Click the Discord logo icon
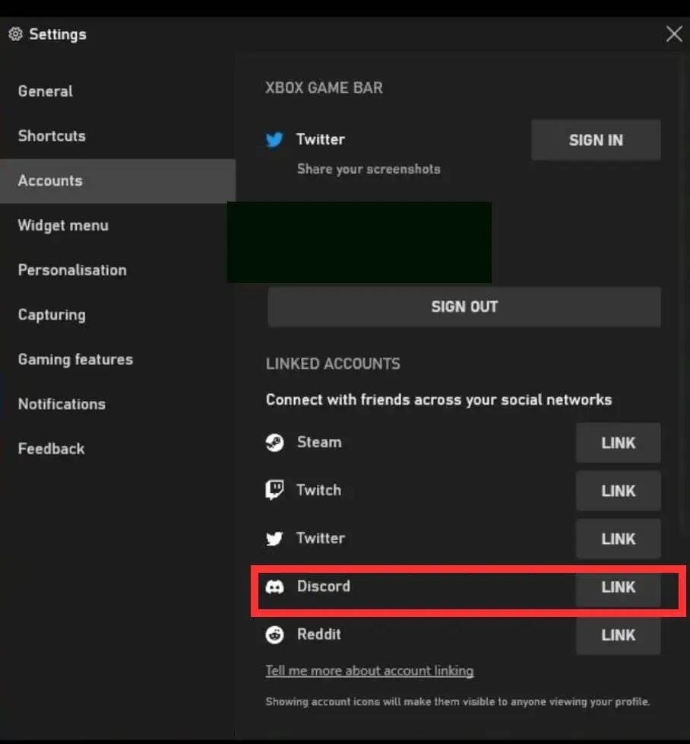690x744 pixels. pyautogui.click(x=274, y=587)
